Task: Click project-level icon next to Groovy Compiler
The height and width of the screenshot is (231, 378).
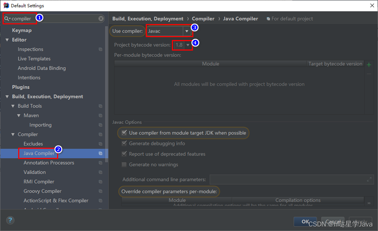Action: 101,191
